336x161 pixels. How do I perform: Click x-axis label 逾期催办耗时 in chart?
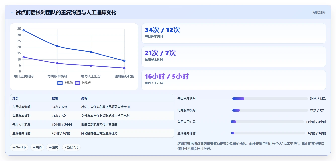point(124,76)
